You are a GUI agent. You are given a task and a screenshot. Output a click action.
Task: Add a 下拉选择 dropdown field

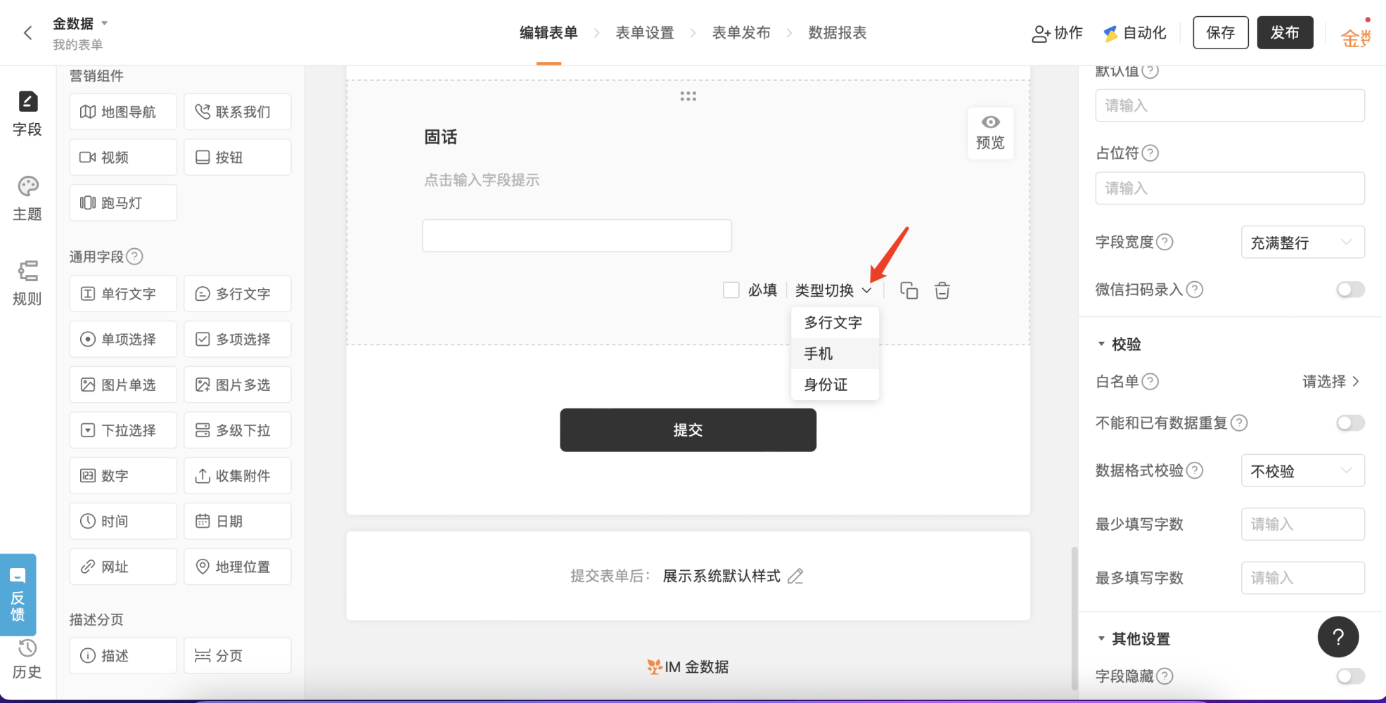tap(123, 430)
